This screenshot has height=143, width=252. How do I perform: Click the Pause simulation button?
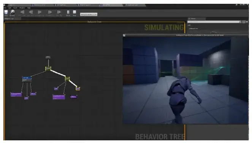point(68,13)
